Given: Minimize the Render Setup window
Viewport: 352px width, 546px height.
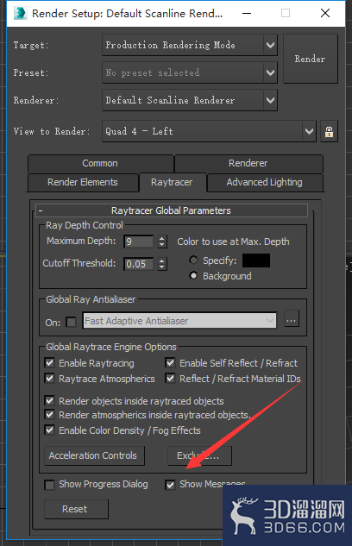Looking at the screenshot, I should coord(247,13).
